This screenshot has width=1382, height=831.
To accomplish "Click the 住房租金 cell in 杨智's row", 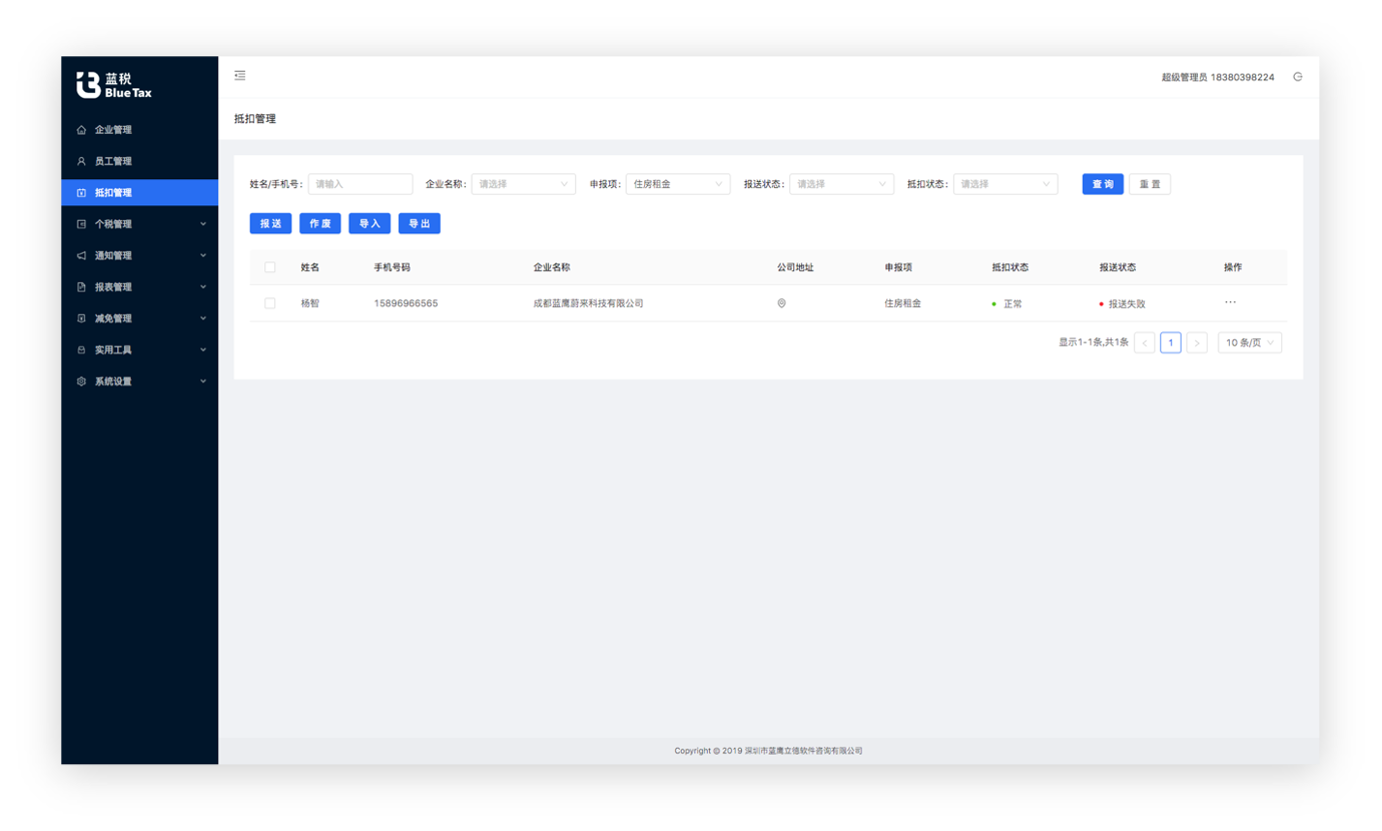I will pyautogui.click(x=903, y=304).
